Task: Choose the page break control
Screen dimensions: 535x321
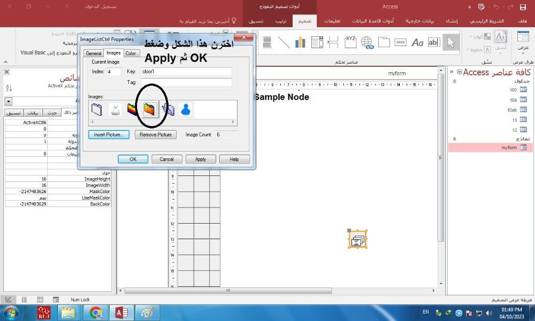Action: [x=333, y=42]
